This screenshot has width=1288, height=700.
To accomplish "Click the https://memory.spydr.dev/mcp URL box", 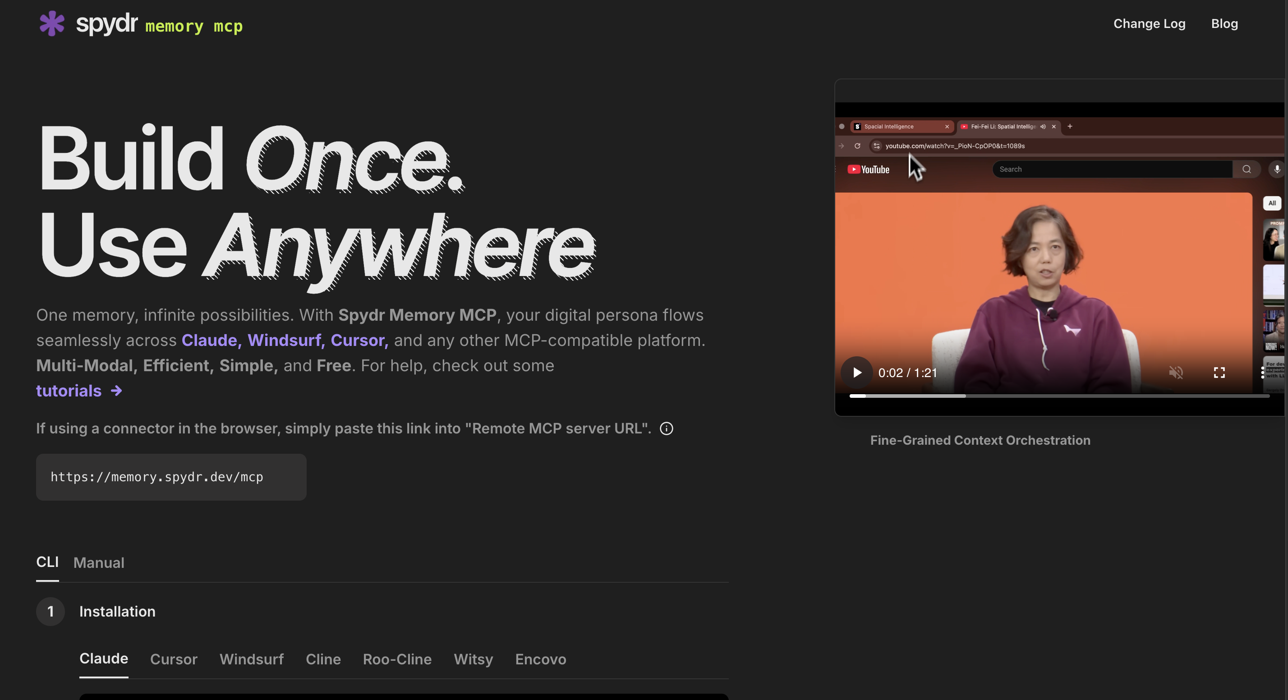I will 171,477.
